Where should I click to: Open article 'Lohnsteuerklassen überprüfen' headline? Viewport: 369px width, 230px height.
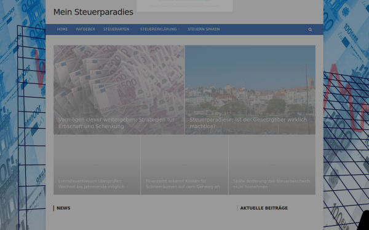point(91,184)
